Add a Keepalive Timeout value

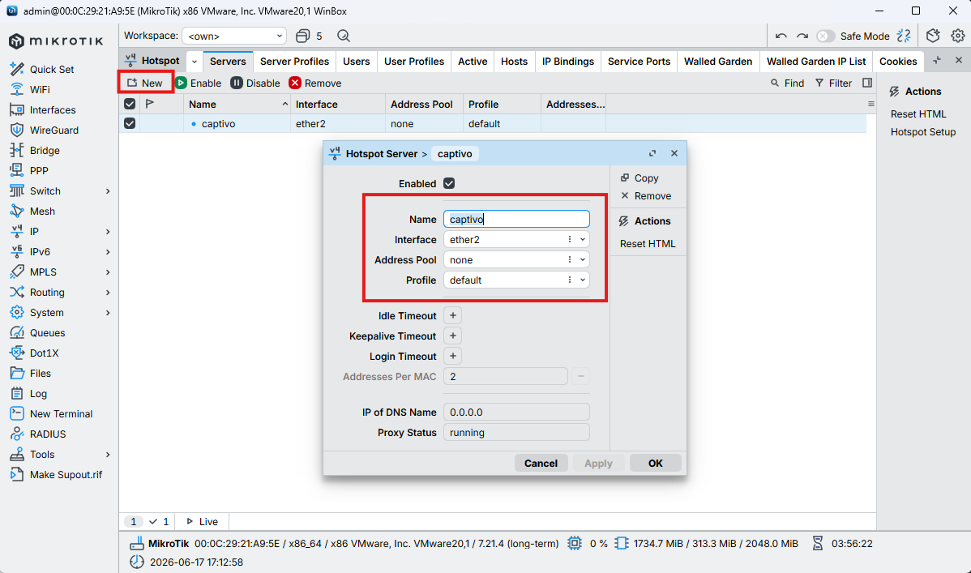[x=453, y=336]
